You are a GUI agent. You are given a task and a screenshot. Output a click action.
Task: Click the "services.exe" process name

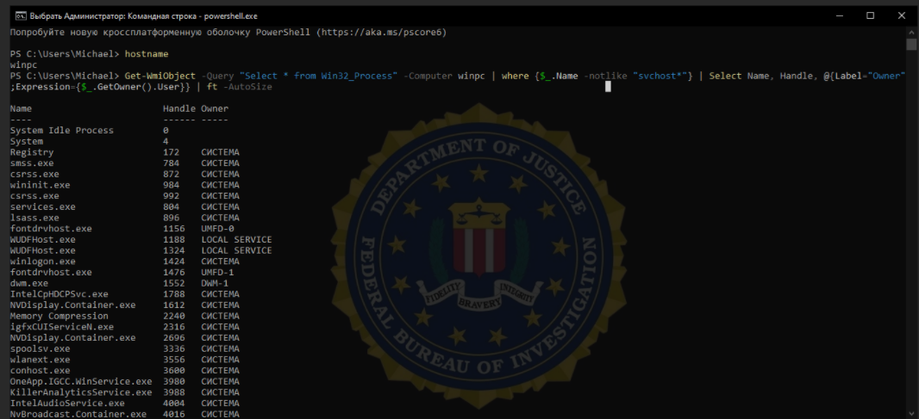pyautogui.click(x=43, y=206)
